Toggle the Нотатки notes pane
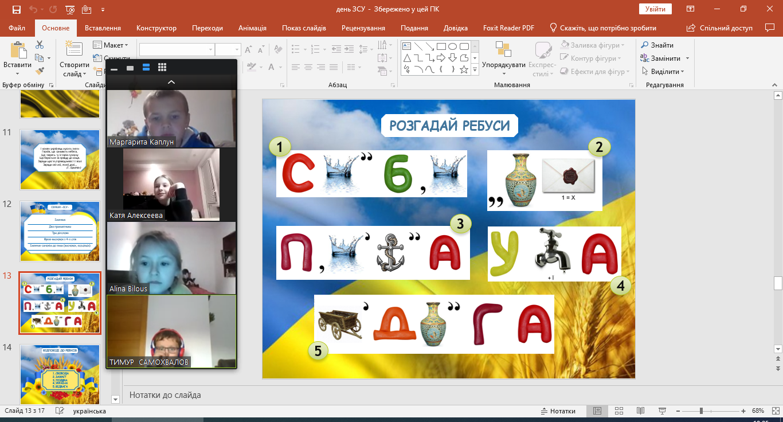783x422 pixels. point(558,411)
